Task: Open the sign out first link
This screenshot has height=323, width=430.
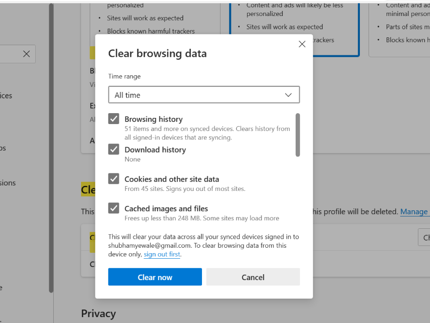Action: 162,254
